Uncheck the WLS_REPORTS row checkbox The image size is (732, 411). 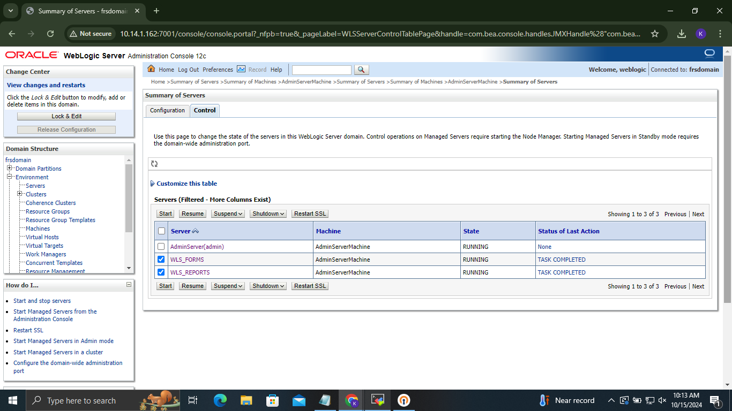click(x=161, y=272)
